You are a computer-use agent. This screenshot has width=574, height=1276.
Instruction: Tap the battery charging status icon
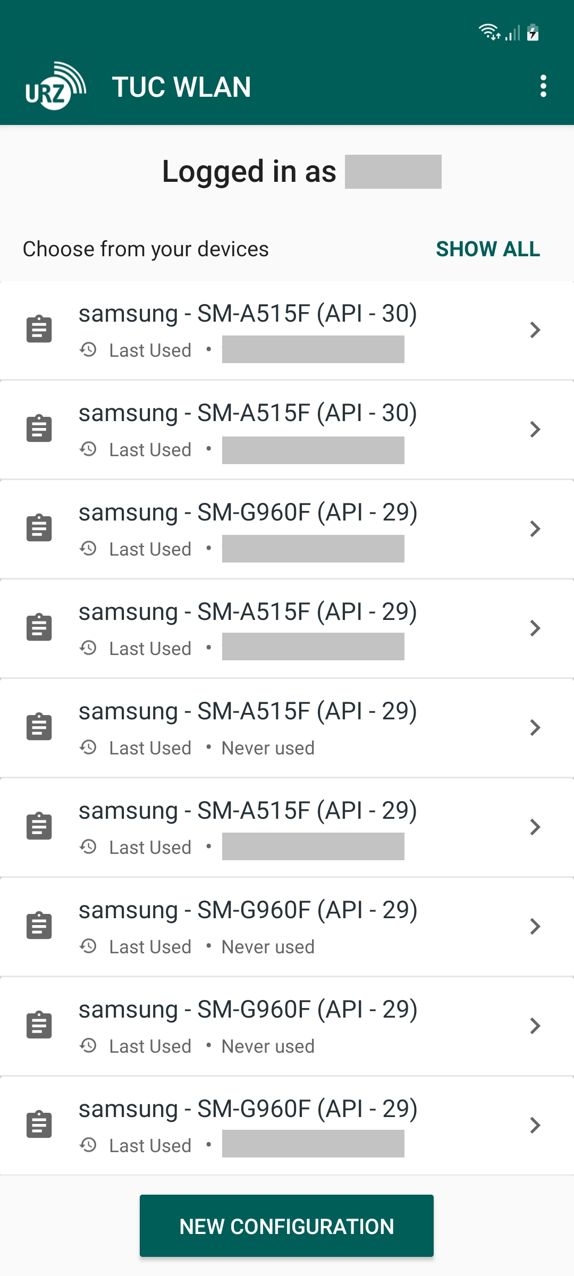(x=533, y=32)
